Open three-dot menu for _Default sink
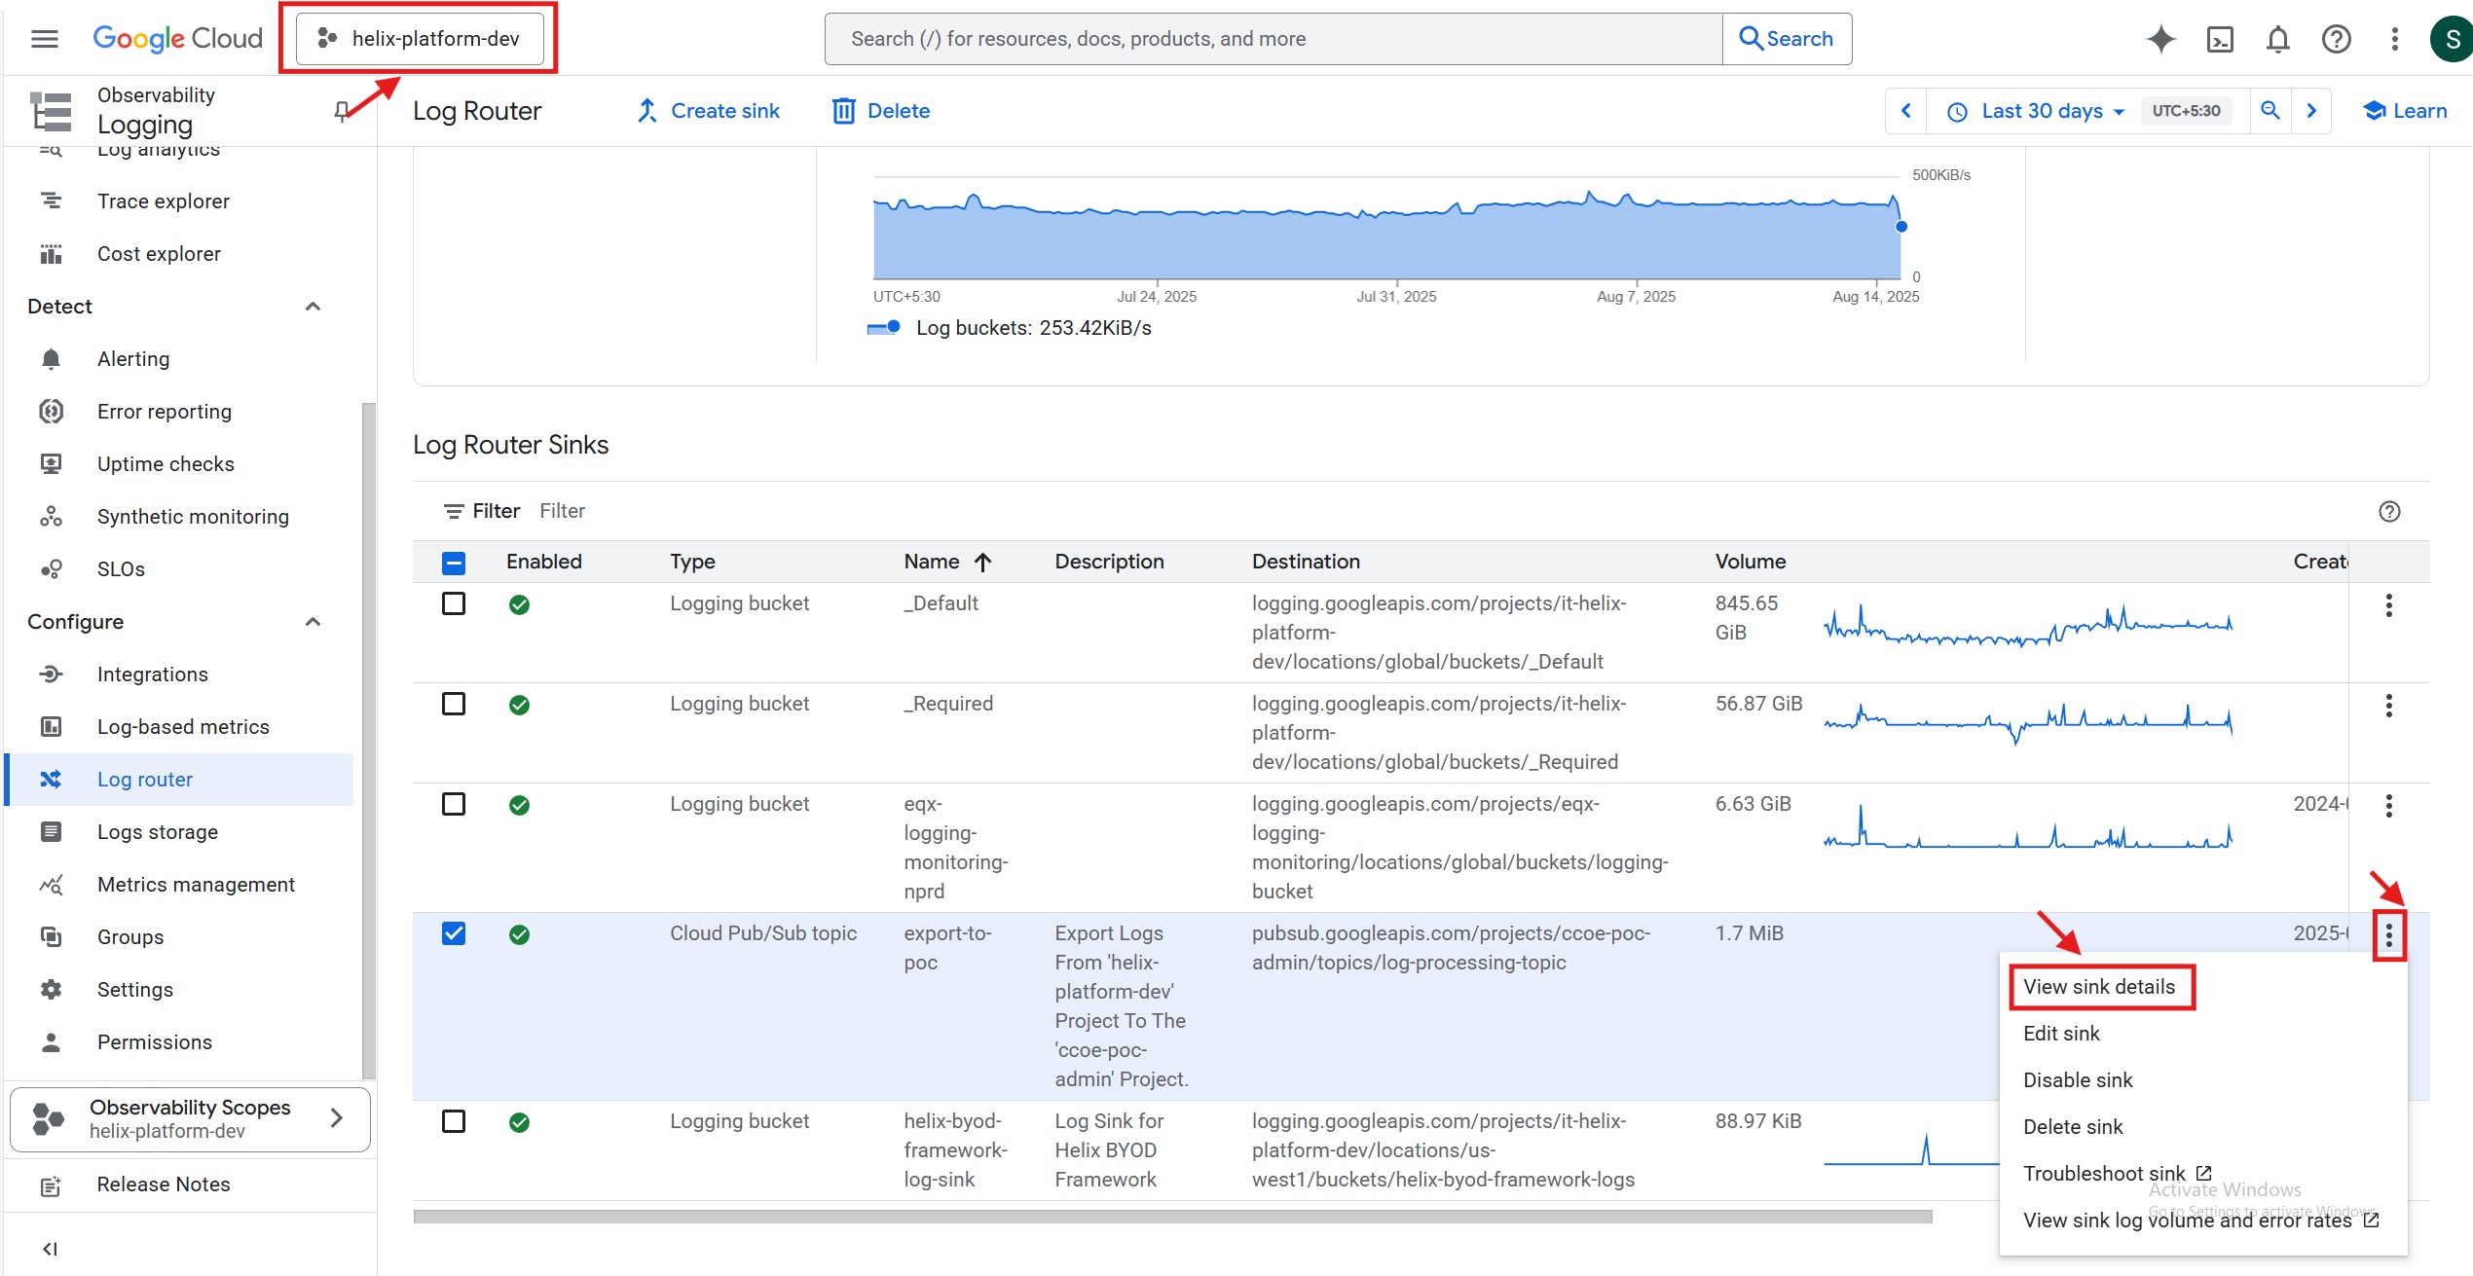The image size is (2473, 1276). point(2388,605)
